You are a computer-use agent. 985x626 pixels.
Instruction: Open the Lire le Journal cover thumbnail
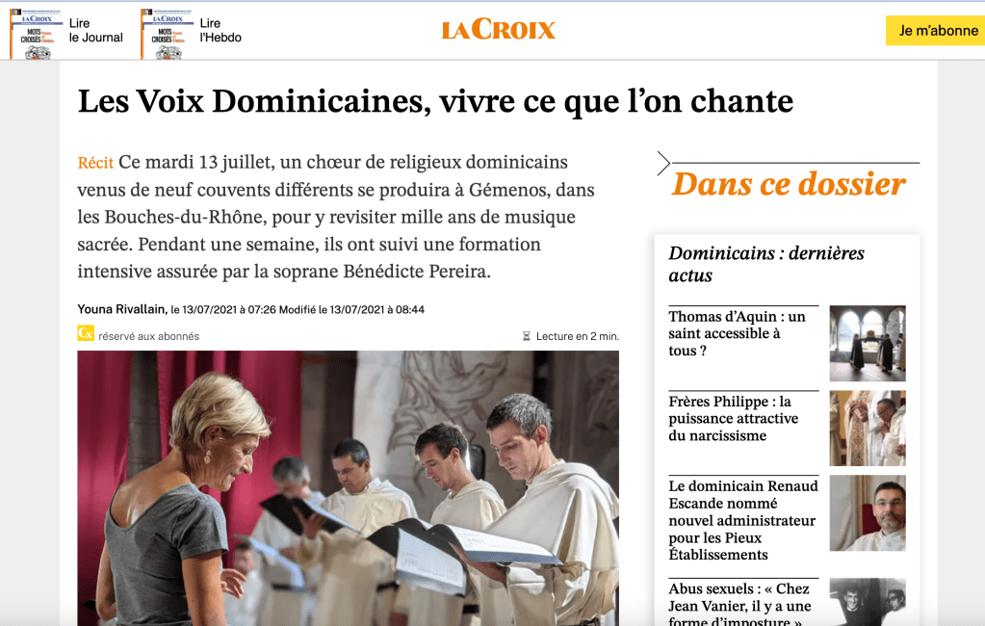pyautogui.click(x=37, y=35)
